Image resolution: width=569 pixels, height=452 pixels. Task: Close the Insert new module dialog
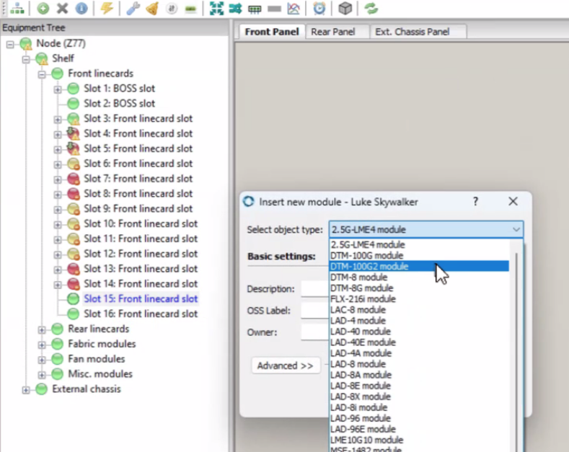[513, 201]
